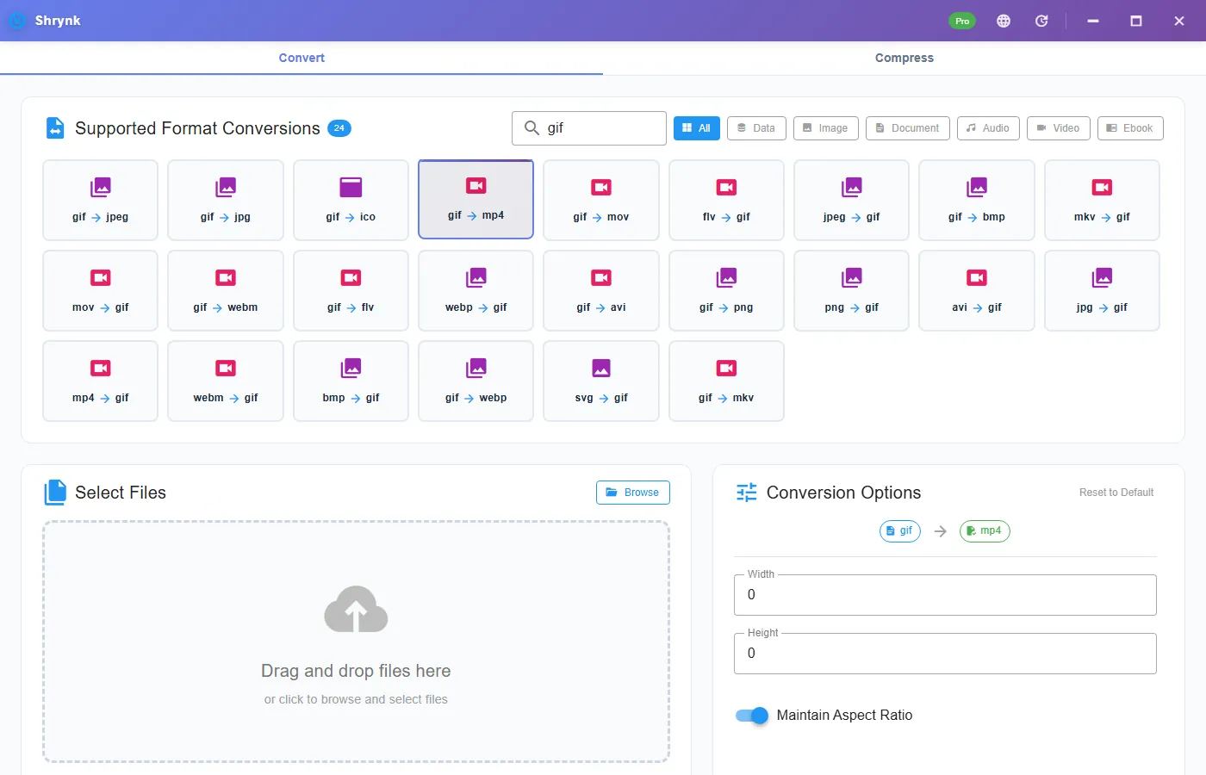Click the Browse button
This screenshot has width=1206, height=775.
[633, 493]
